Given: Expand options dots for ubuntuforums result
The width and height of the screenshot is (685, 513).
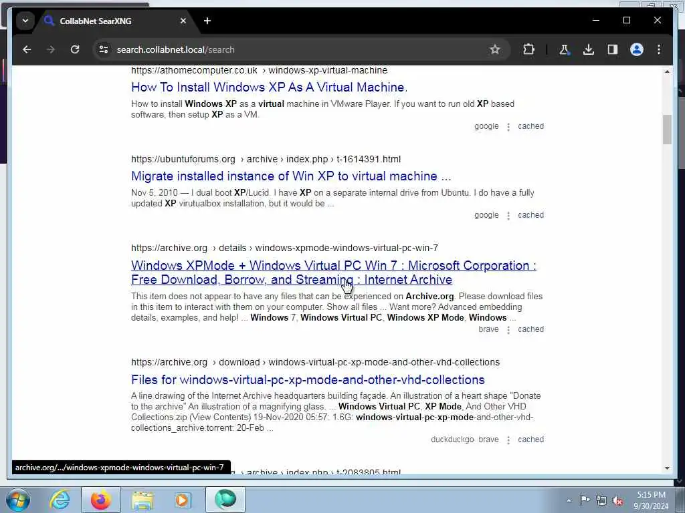Looking at the screenshot, I should [508, 216].
